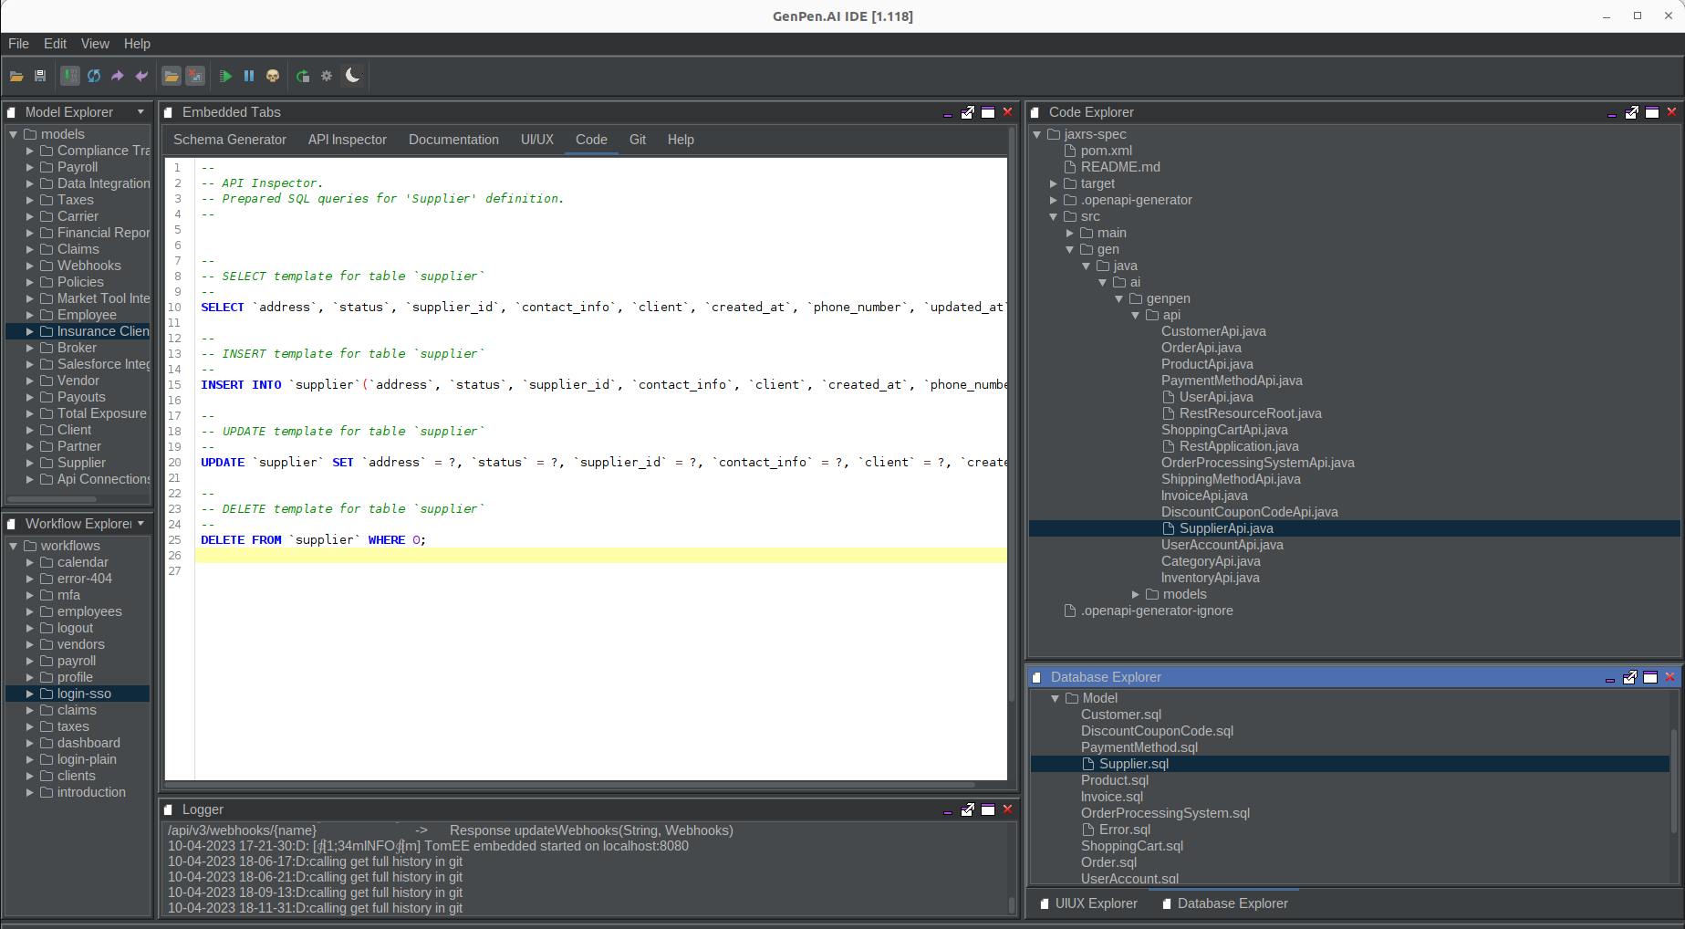Toggle dark mode with the moon icon
This screenshot has width=1685, height=929.
353,76
